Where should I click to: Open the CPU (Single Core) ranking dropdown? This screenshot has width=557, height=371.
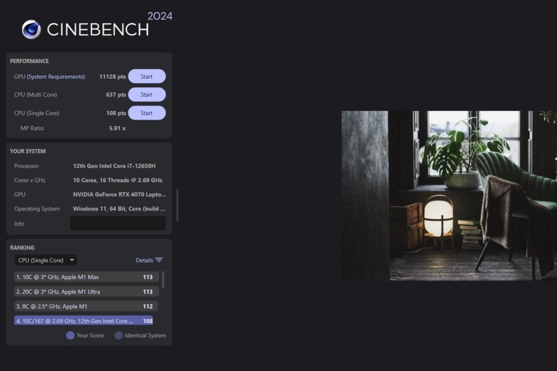[x=46, y=260]
